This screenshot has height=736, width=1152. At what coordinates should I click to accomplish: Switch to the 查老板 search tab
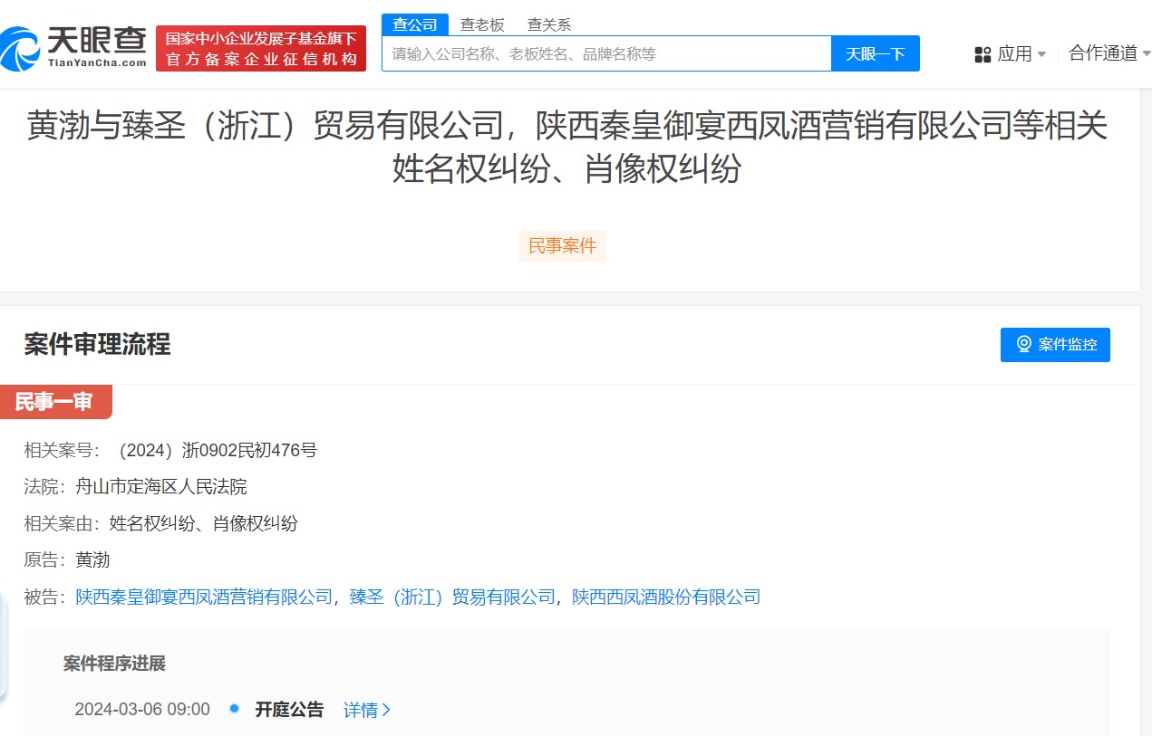(482, 24)
